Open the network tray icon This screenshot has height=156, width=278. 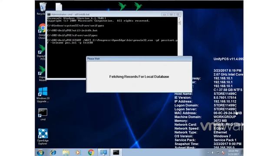[218, 153]
